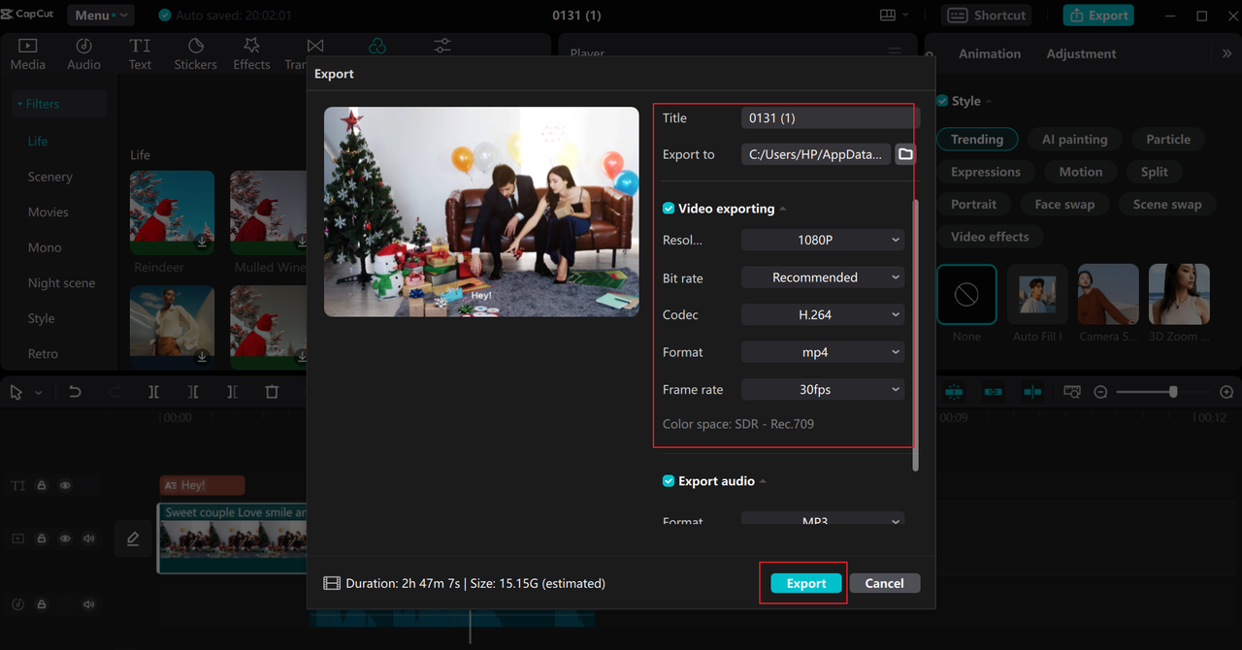Image resolution: width=1242 pixels, height=650 pixels.
Task: Open the Menu dropdown in title bar
Action: [100, 15]
